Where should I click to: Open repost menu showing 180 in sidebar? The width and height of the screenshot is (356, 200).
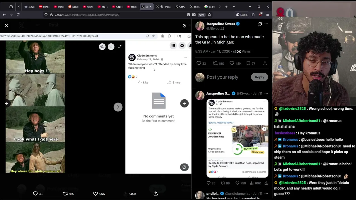tap(218, 63)
